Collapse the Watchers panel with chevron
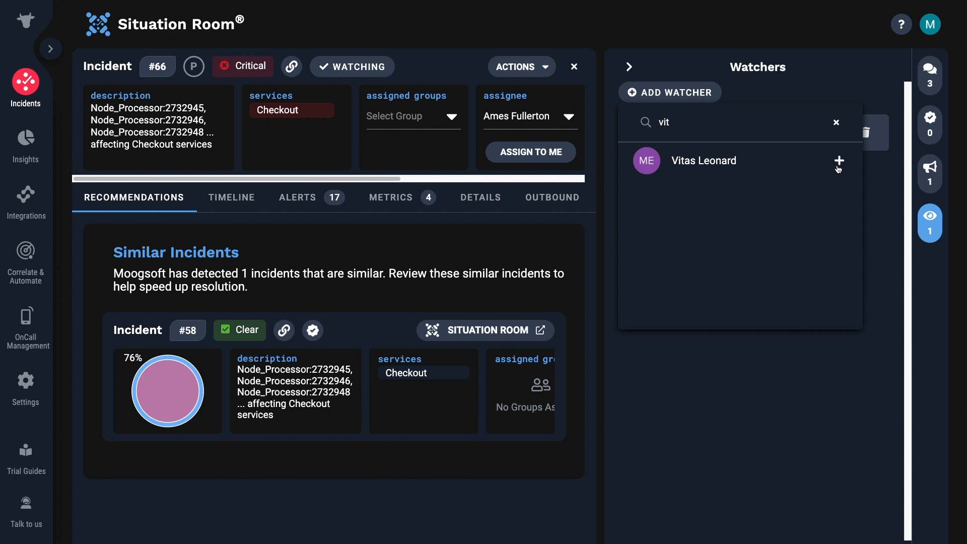The height and width of the screenshot is (544, 967). (629, 67)
